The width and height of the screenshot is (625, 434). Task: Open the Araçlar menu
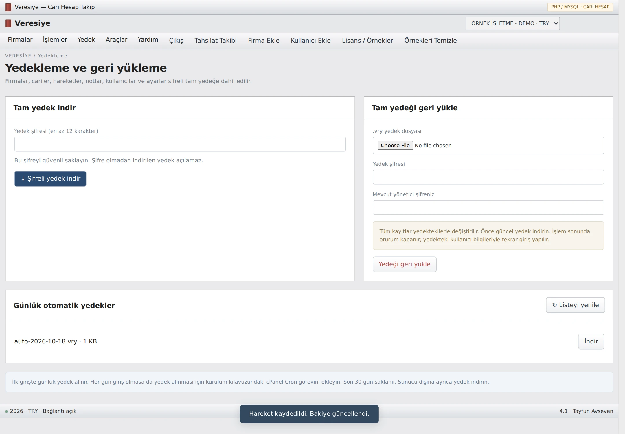[116, 40]
